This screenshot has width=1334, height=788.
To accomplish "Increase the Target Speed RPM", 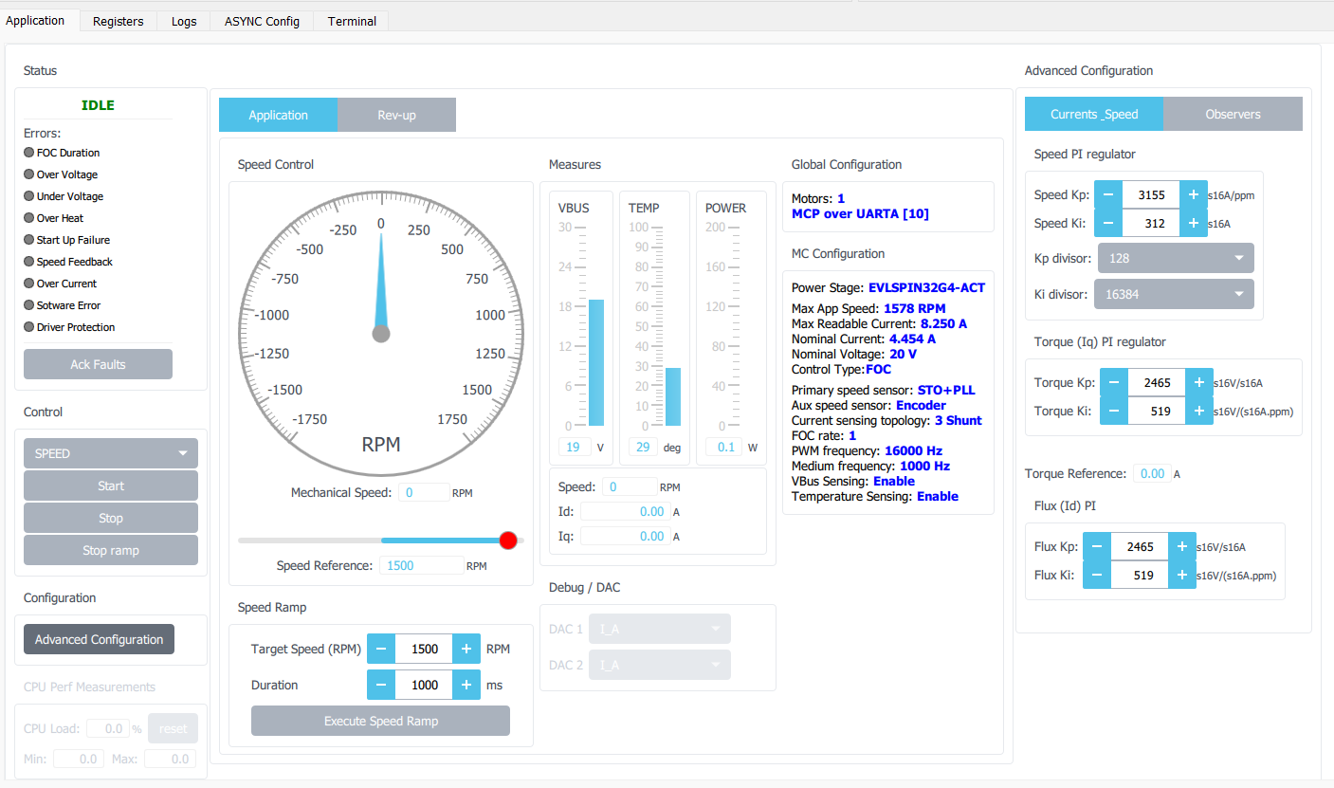I will click(466, 649).
